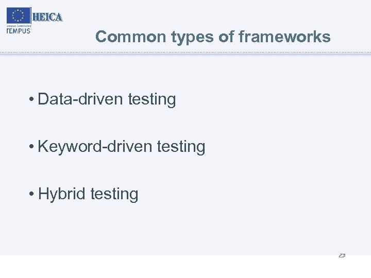Click the word 'testing' in the 'Hybrid testing' bullet
This screenshot has width=371, height=278.
114,194
